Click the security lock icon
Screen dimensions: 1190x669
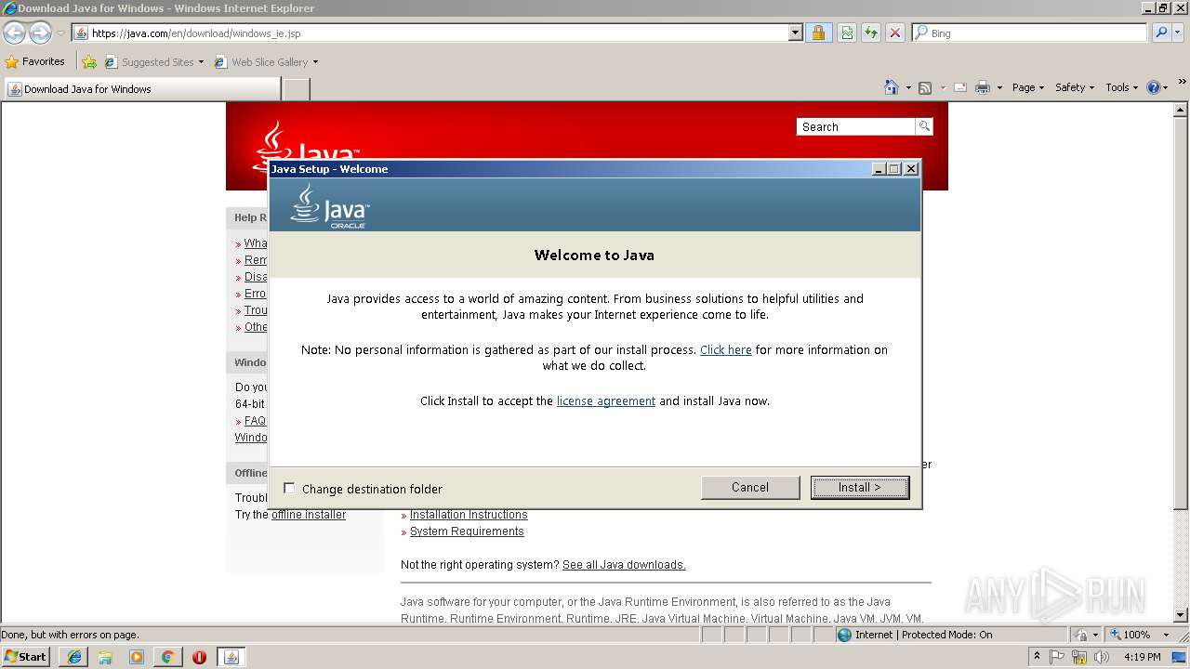[x=818, y=33]
